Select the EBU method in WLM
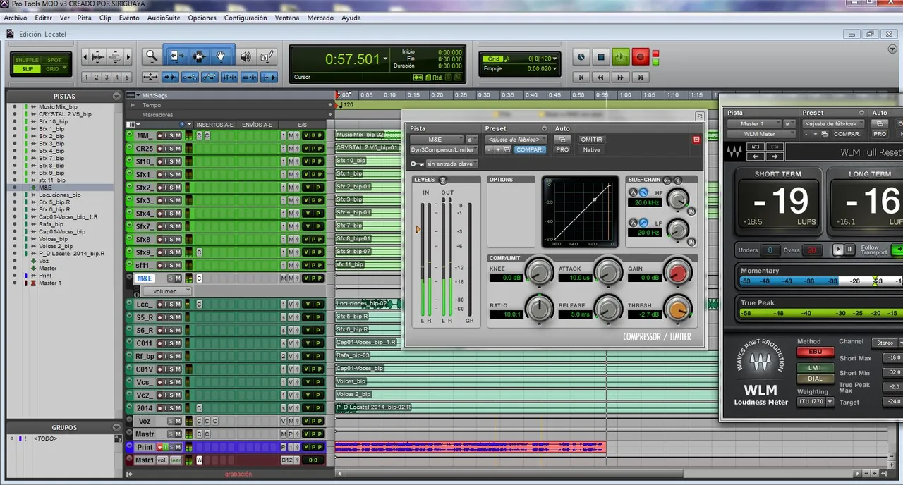 click(x=815, y=352)
